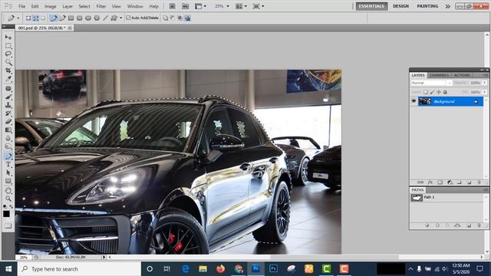
Task: Switch to the Channels tab
Action: click(x=439, y=75)
